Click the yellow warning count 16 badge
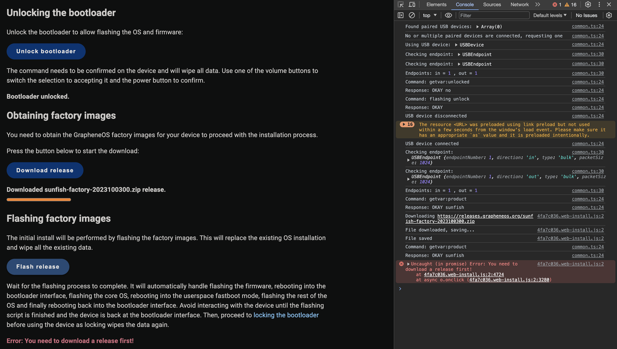 tap(571, 4)
